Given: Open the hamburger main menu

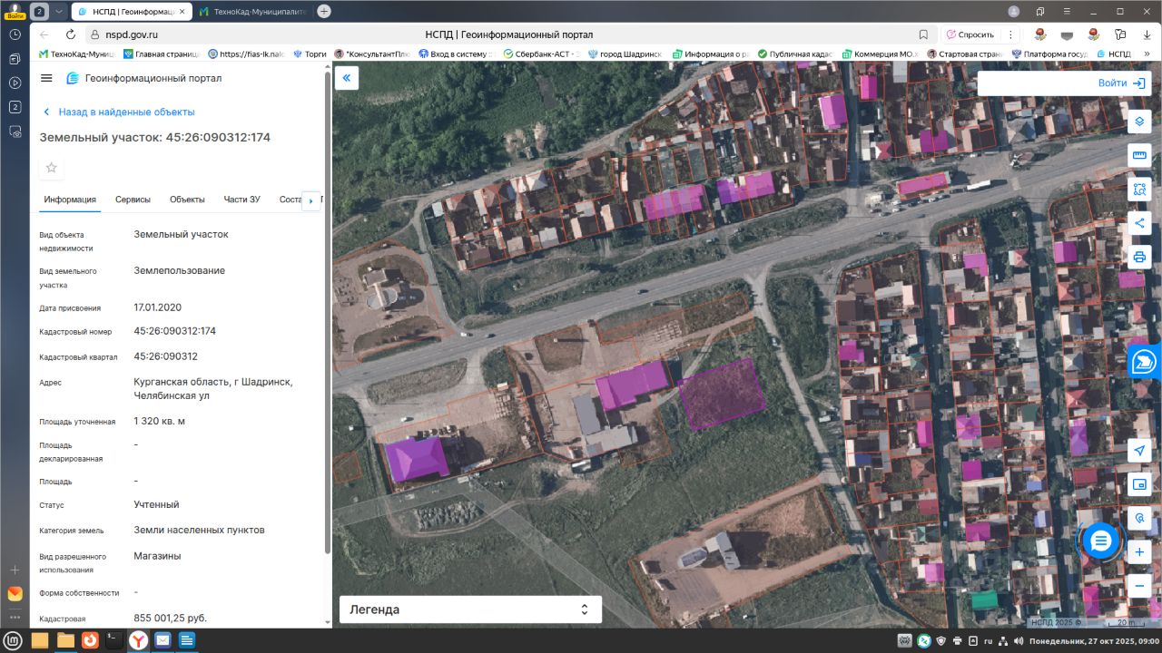Looking at the screenshot, I should pyautogui.click(x=47, y=79).
